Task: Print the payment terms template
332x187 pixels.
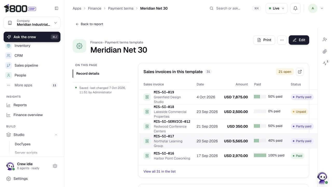Action: pos(264,40)
